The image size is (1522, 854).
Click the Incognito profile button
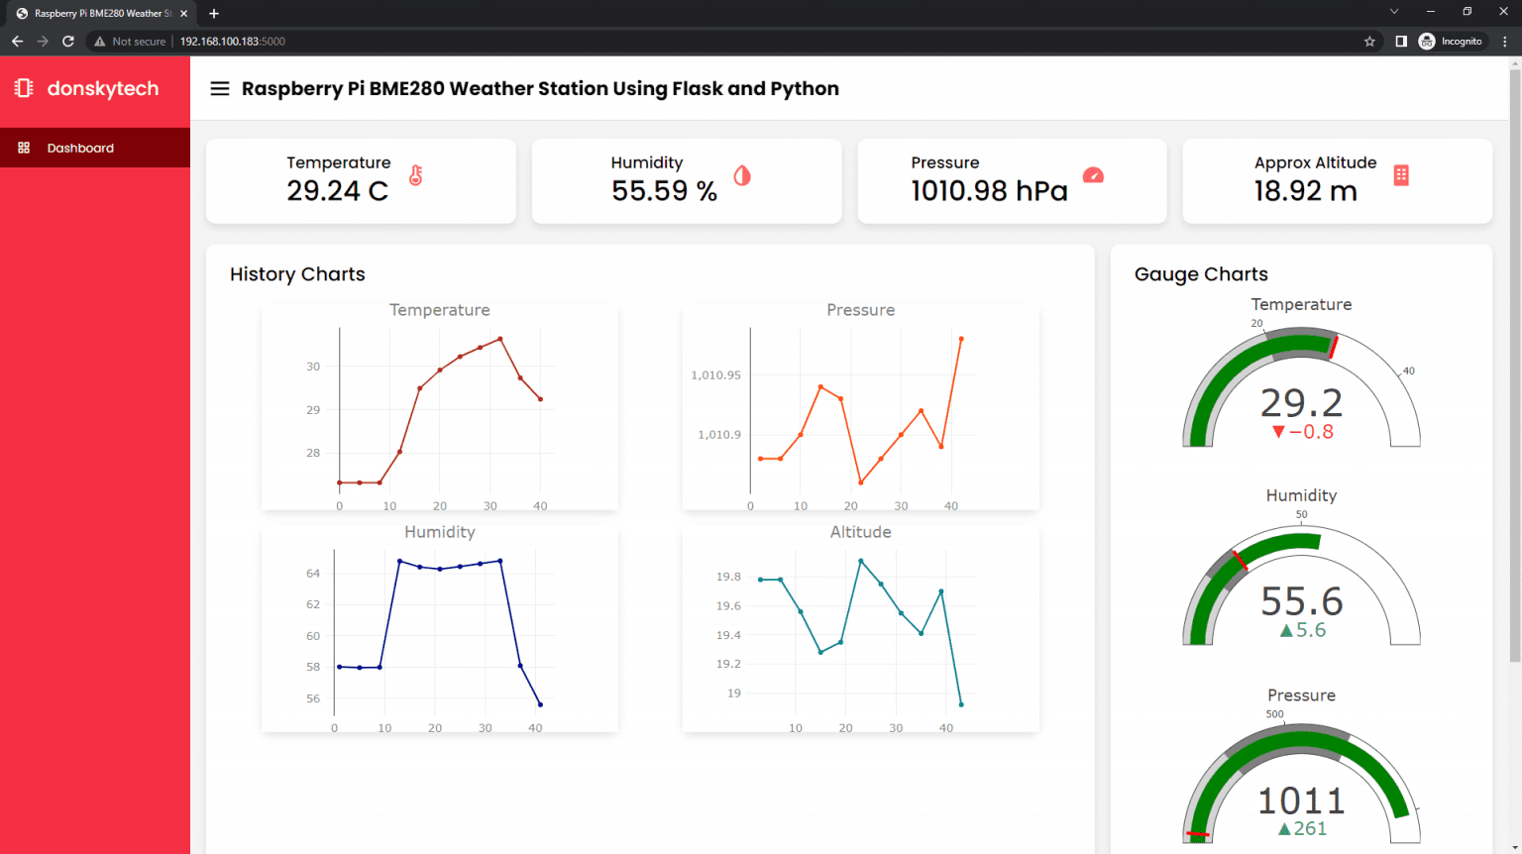click(x=1452, y=42)
